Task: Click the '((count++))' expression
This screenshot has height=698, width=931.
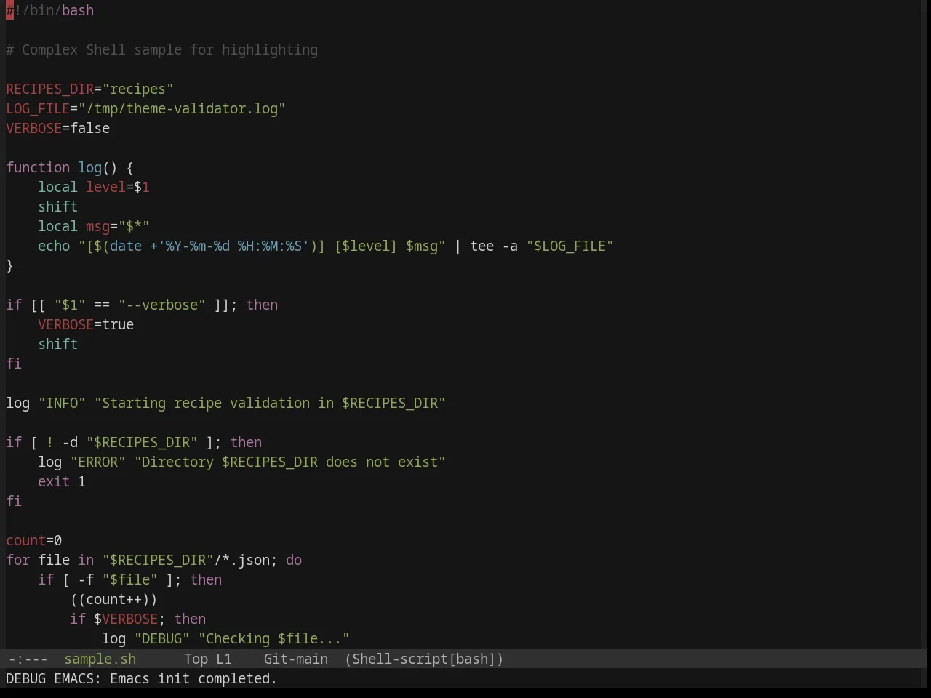Action: click(x=113, y=599)
